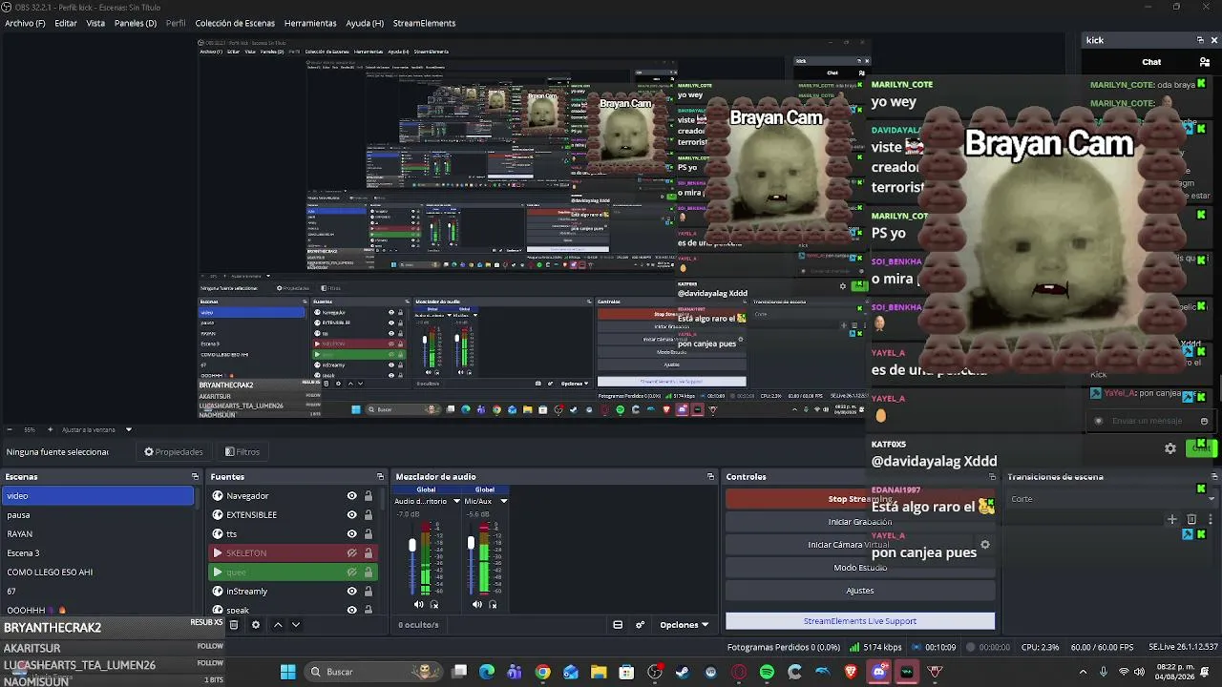Screen dimensions: 1222x687
Task: Open the Archivo menu
Action: [x=25, y=23]
